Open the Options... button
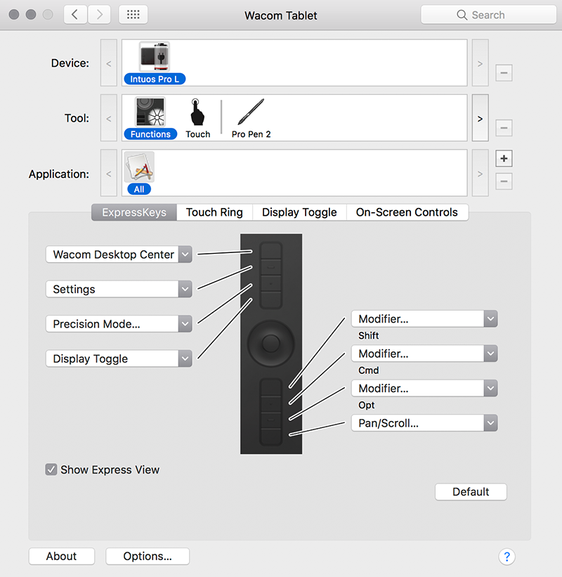 point(148,556)
